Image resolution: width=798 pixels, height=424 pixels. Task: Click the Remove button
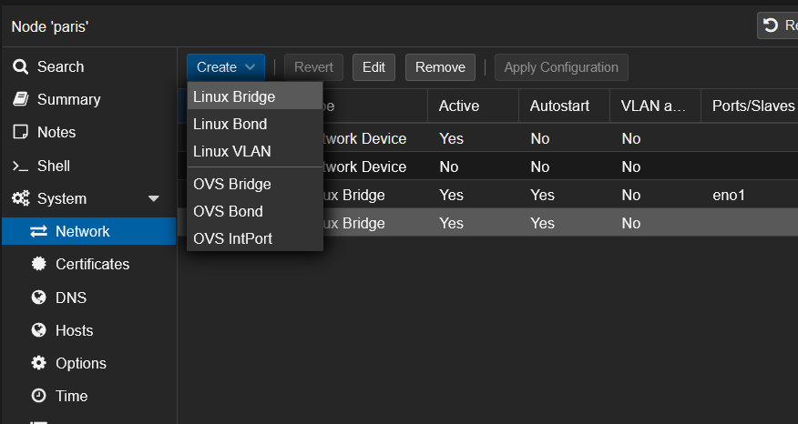440,67
